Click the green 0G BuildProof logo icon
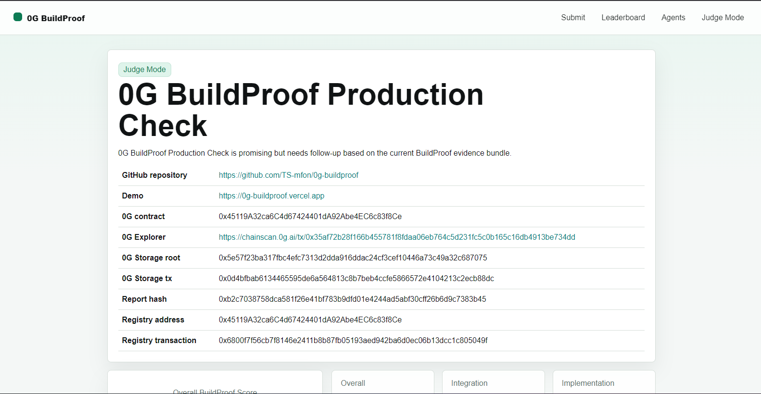Screen dimensions: 761x394 pos(18,17)
